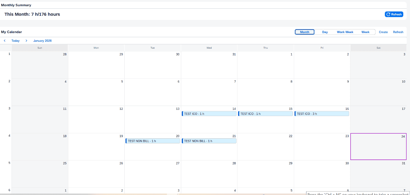Click the Create link in My Calendar
This screenshot has width=410, height=195.
click(383, 32)
